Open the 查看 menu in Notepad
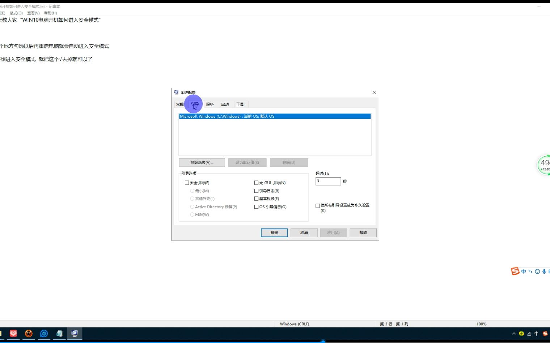Viewport: 550px width, 343px height. (x=33, y=13)
